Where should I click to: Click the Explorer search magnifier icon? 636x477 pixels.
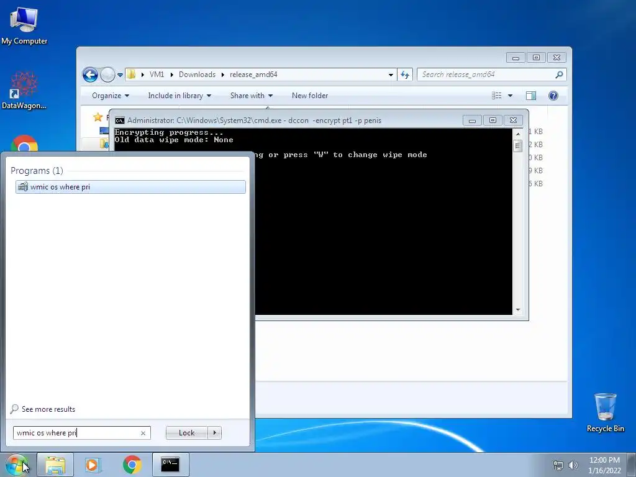pyautogui.click(x=560, y=75)
